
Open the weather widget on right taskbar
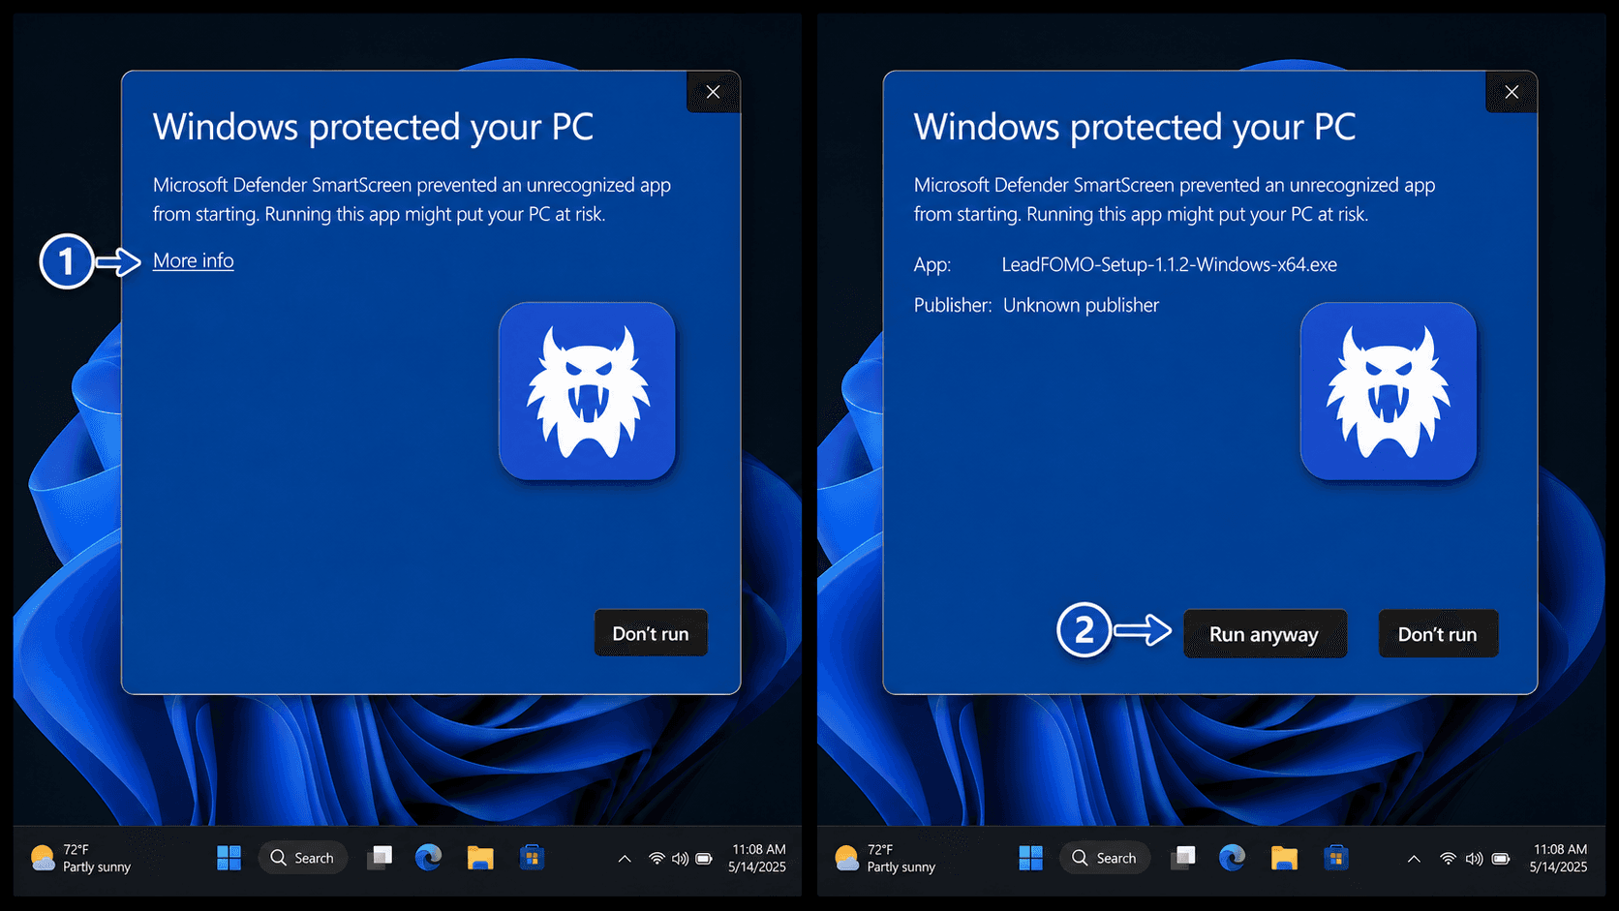(x=885, y=858)
